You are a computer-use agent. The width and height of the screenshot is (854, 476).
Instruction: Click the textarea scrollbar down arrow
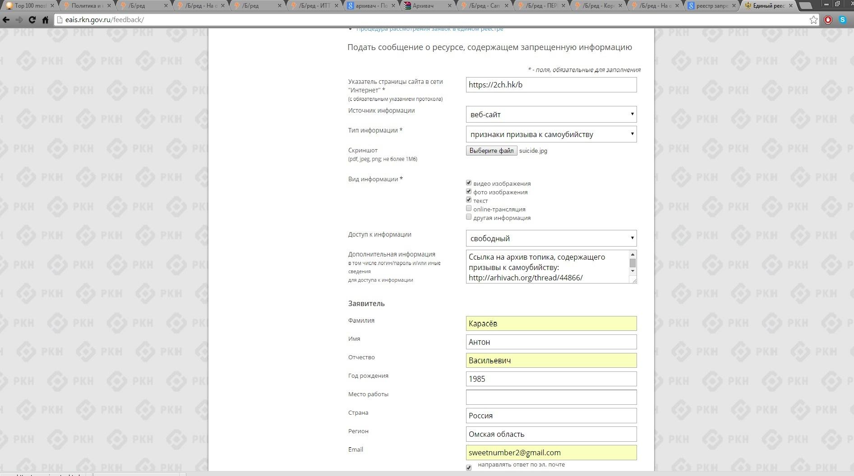tap(632, 271)
